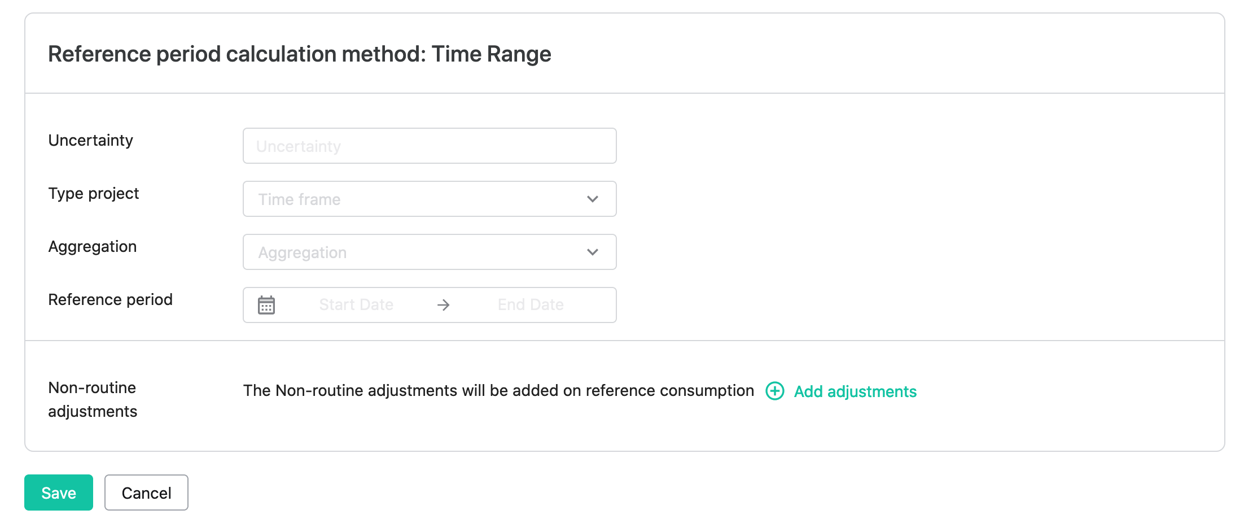Click the Type project label
Viewport: 1244px width, 523px height.
click(x=94, y=193)
